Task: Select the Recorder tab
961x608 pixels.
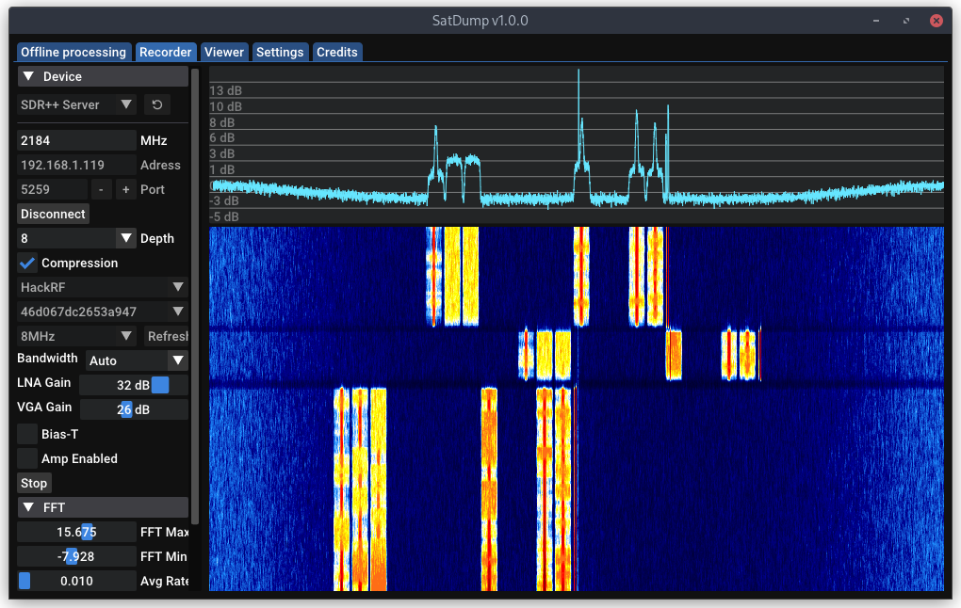Action: pyautogui.click(x=166, y=52)
